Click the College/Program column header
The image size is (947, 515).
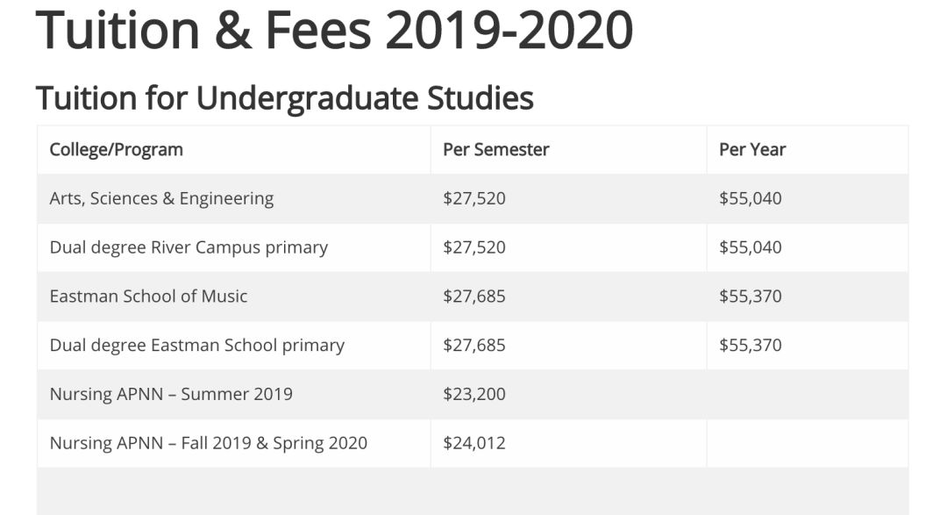pos(116,149)
